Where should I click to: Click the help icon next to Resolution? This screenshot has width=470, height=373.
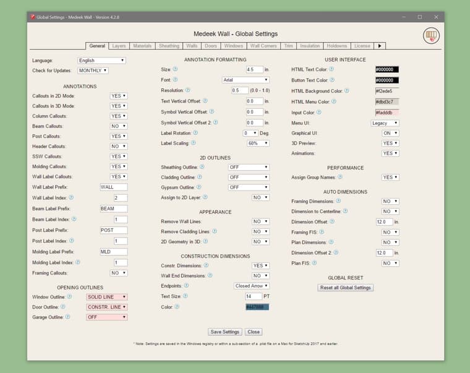click(188, 90)
